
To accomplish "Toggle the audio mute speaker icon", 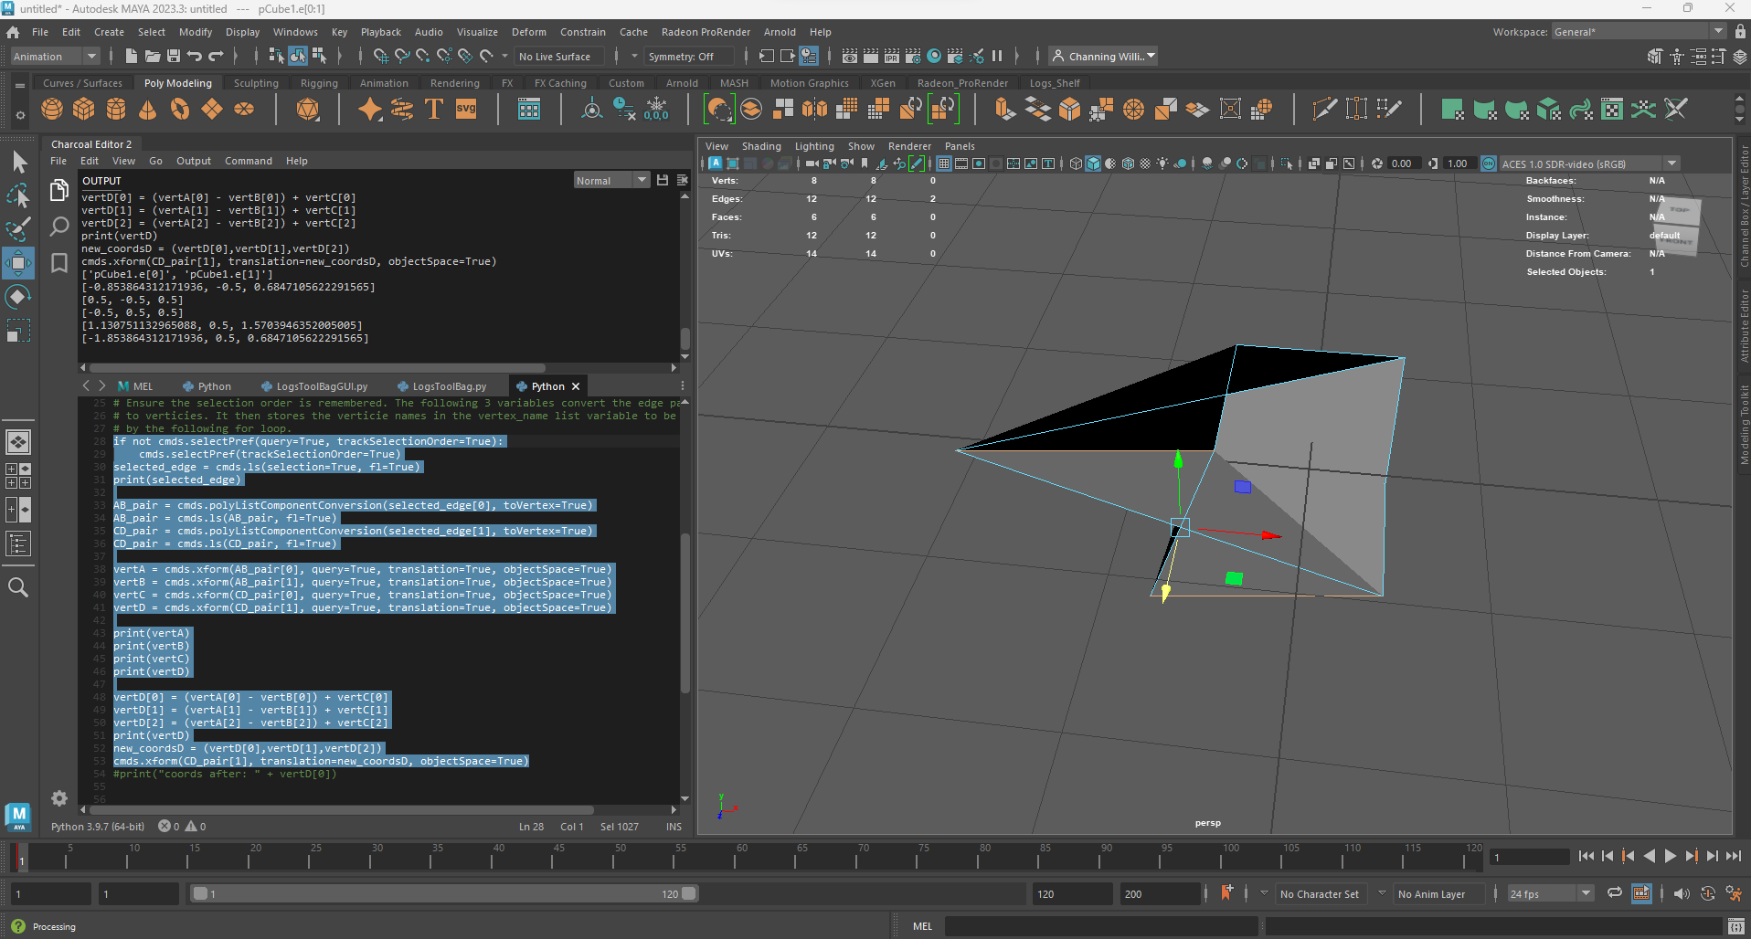I will 1681,893.
